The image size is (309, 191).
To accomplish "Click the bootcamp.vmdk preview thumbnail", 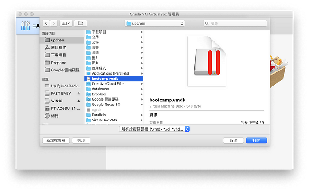I will coord(207,61).
